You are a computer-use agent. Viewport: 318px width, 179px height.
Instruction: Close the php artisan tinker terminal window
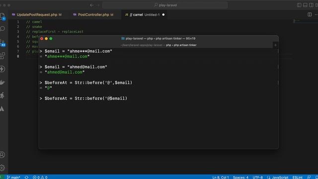coord(42,39)
